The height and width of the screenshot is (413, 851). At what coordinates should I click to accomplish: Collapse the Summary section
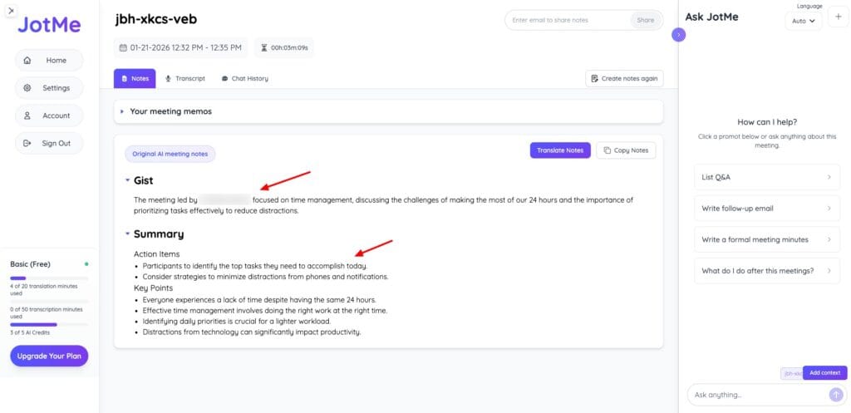click(x=127, y=234)
